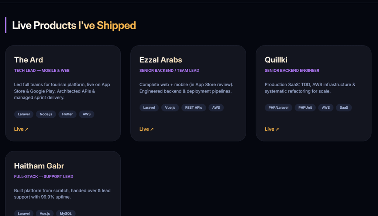Click the Quillki card title
Screen dimensions: 378x216
276,60
